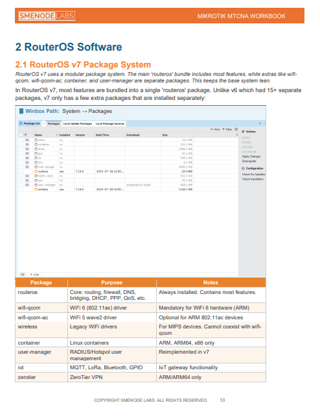The width and height of the screenshot is (320, 418).
Task: Click the 'ZeroTier VPN' table cell
Action: point(112,377)
